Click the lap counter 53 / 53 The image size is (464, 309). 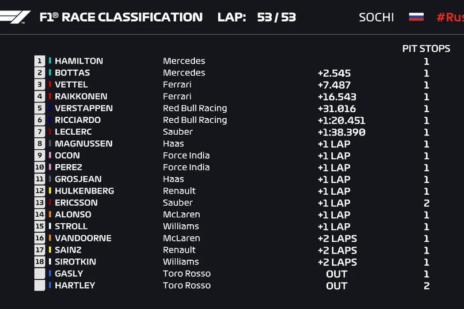pyautogui.click(x=276, y=17)
